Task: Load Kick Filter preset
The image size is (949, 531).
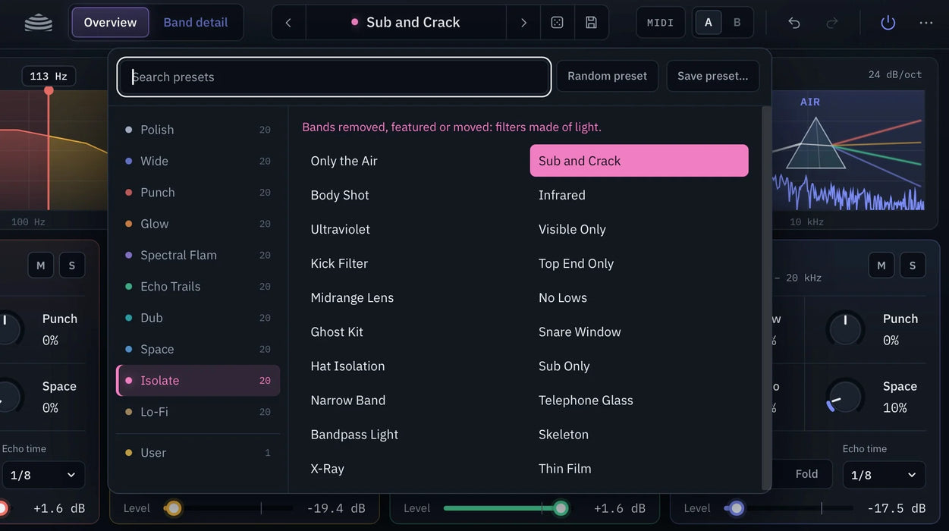Action: tap(411, 263)
